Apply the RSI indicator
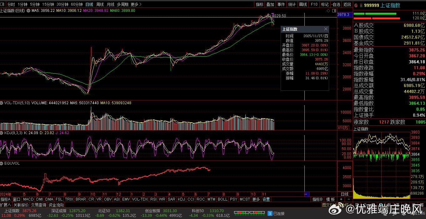 point(153,199)
